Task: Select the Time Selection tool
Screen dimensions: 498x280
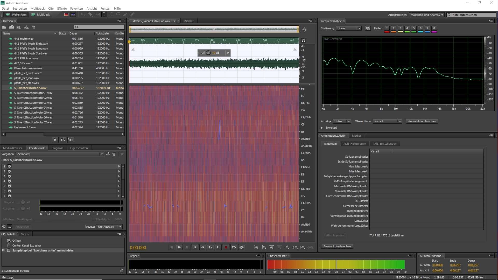Action: 104,15
